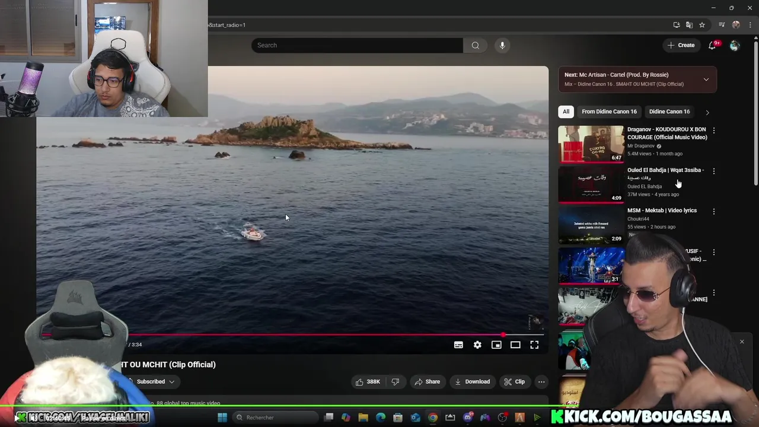Open video settings gear

(x=477, y=345)
